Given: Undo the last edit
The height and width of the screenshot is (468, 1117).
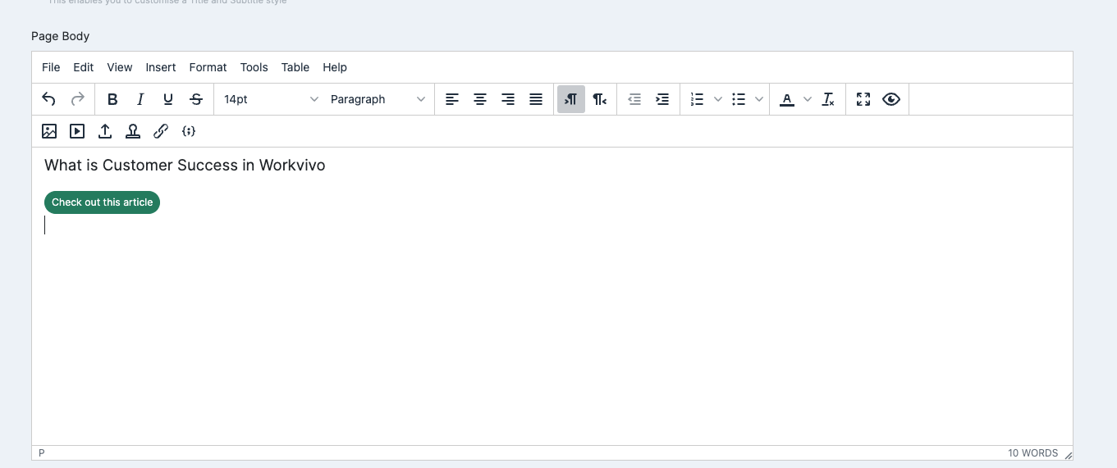Looking at the screenshot, I should [49, 99].
